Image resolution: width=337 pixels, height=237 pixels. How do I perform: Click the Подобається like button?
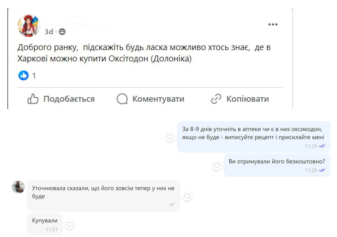(x=61, y=99)
